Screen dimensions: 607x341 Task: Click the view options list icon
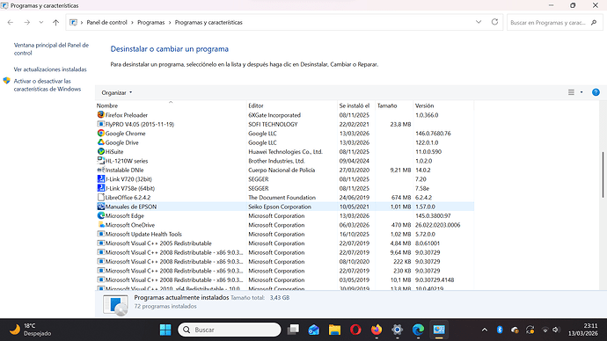point(571,92)
